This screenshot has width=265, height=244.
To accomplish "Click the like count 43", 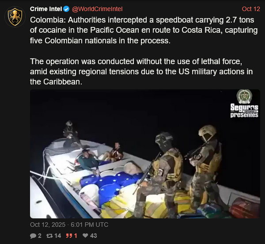I will (94, 236).
